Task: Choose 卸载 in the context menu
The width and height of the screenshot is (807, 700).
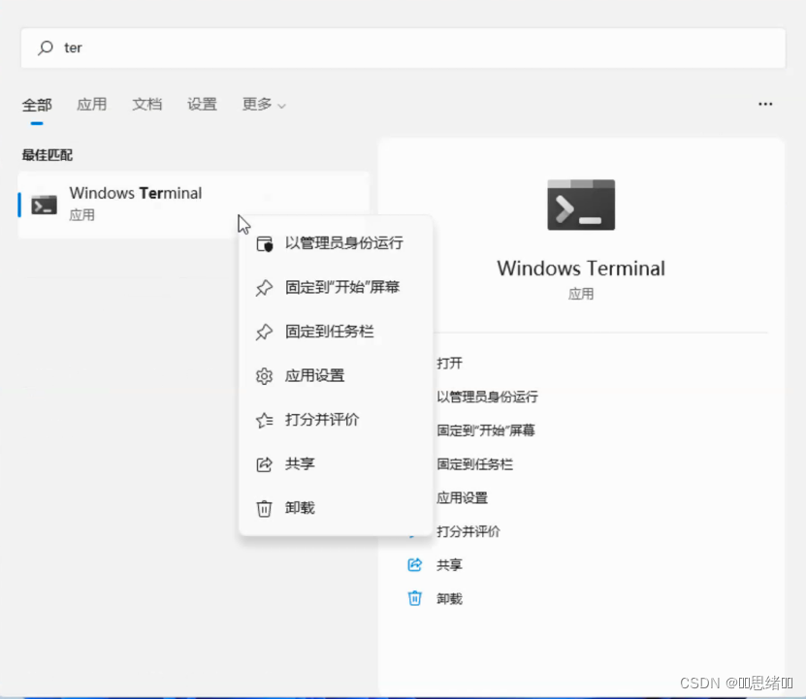Action: 336,509
